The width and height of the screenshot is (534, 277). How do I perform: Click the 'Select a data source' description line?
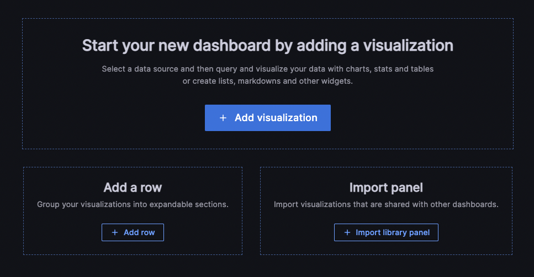tap(267, 69)
